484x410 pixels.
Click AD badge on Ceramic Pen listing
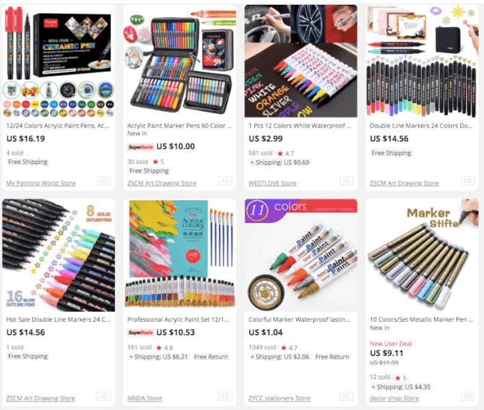coord(104,181)
